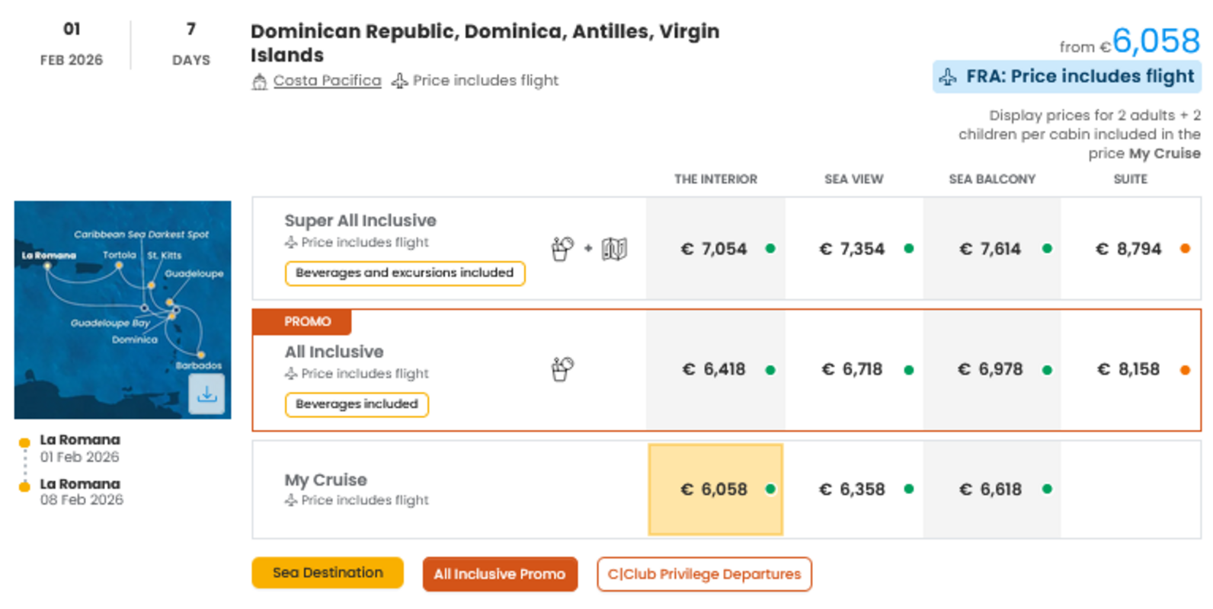Open the Costa Pacifica ship link
The image size is (1213, 609).
(327, 81)
